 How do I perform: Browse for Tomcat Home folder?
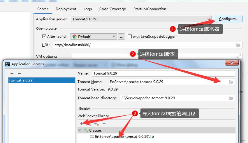pos(231,82)
